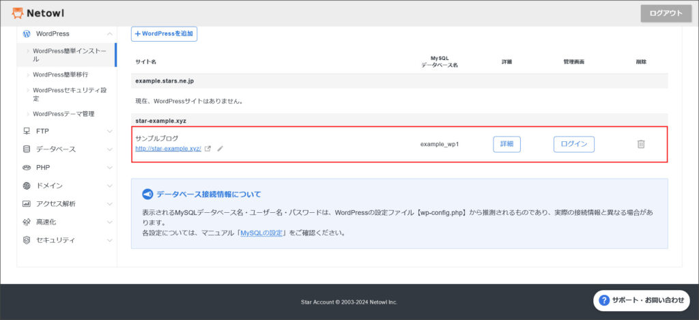699x320 pixels.
Task: Click the star-example.xyz domain row
Action: point(399,121)
